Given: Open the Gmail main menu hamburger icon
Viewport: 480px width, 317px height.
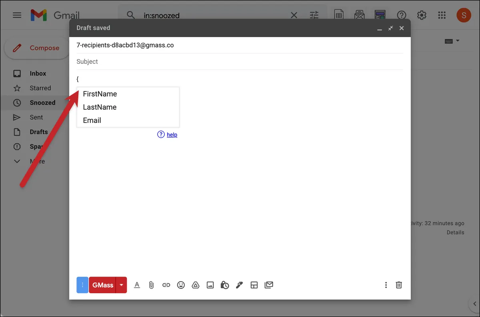Looking at the screenshot, I should coord(17,15).
